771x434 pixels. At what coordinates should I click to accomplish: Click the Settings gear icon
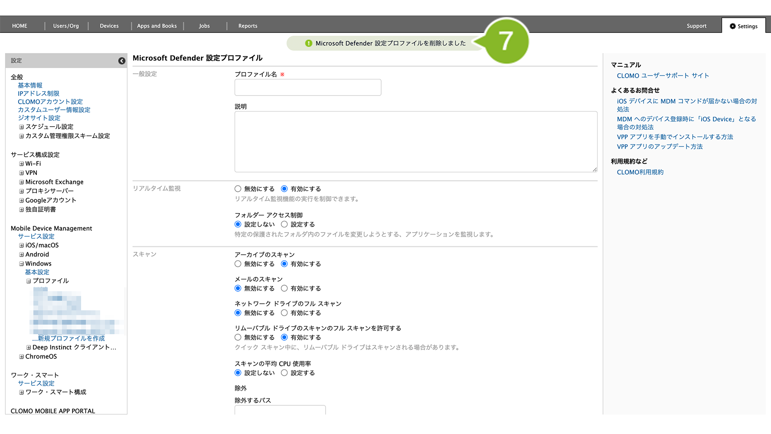[x=732, y=26]
